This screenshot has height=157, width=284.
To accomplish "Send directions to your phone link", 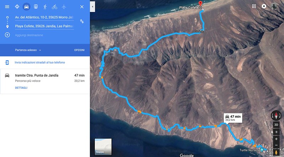I will coord(40,63).
